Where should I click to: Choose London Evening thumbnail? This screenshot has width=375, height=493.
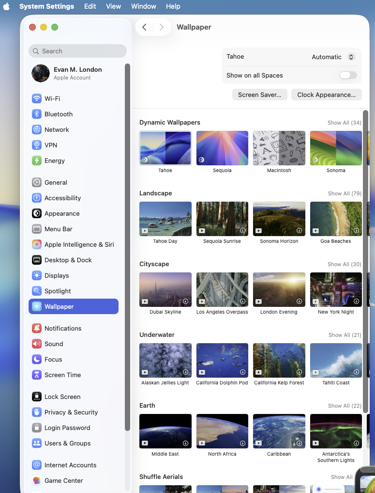click(x=279, y=289)
